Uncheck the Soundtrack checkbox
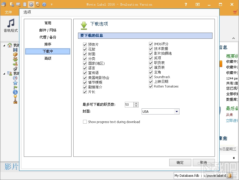The image size is (239, 180). (x=151, y=77)
